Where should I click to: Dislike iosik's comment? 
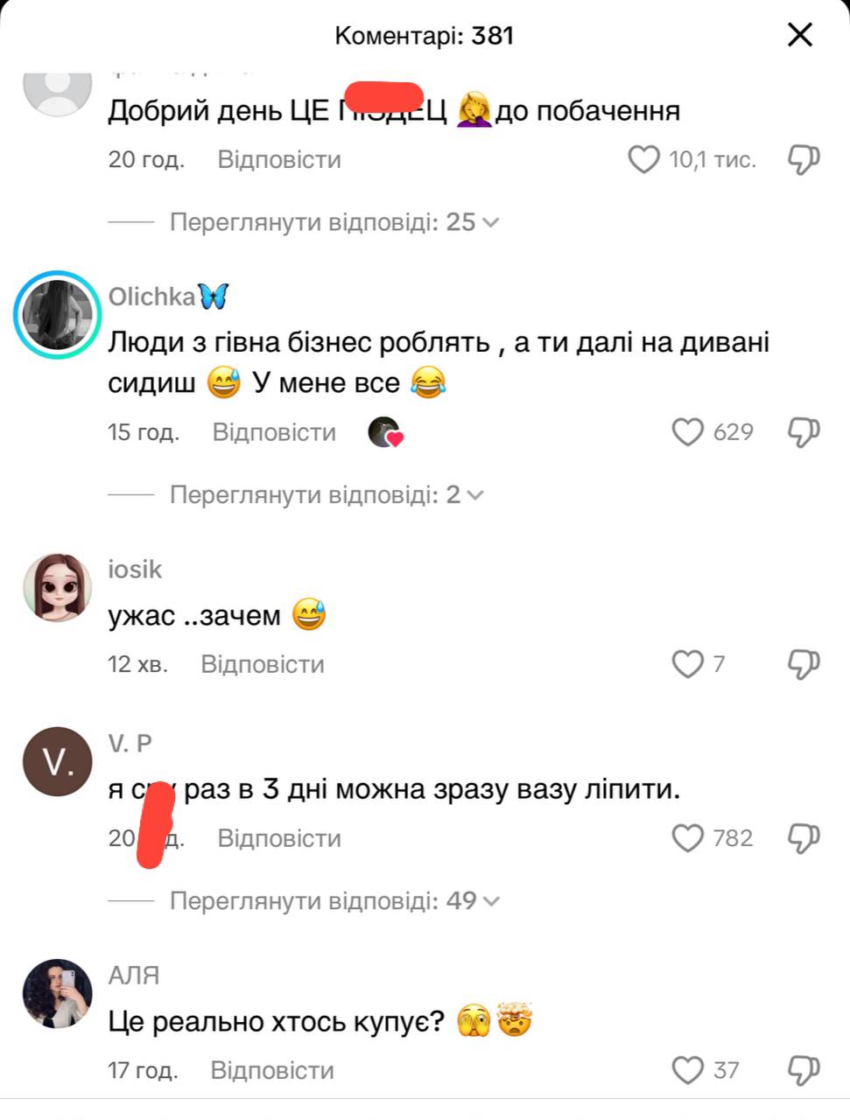804,664
